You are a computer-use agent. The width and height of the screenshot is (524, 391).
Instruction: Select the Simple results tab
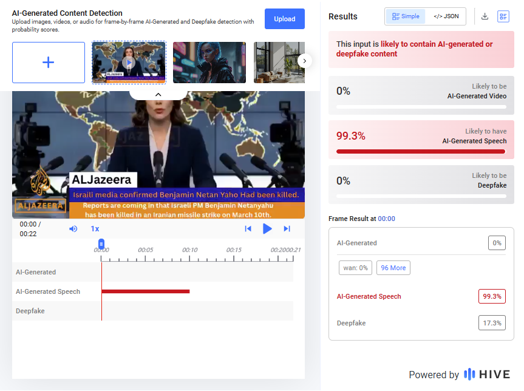(x=405, y=16)
